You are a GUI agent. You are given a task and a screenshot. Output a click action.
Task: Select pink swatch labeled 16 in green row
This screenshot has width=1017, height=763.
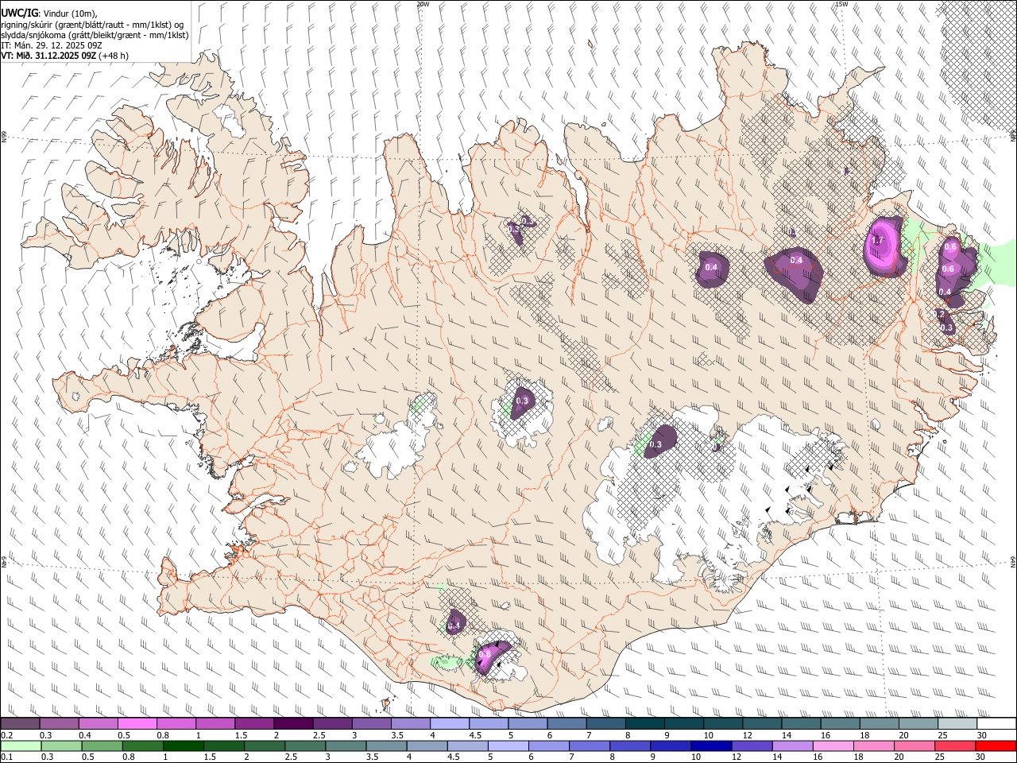coord(833,746)
